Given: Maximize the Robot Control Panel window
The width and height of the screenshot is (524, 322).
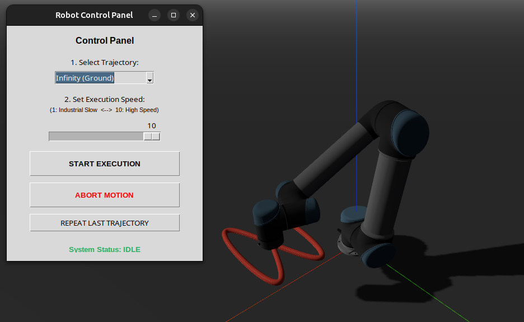Looking at the screenshot, I should pyautogui.click(x=174, y=15).
